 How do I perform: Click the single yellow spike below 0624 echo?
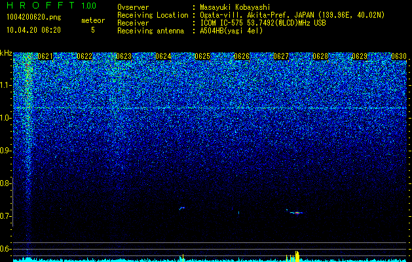click(x=183, y=258)
